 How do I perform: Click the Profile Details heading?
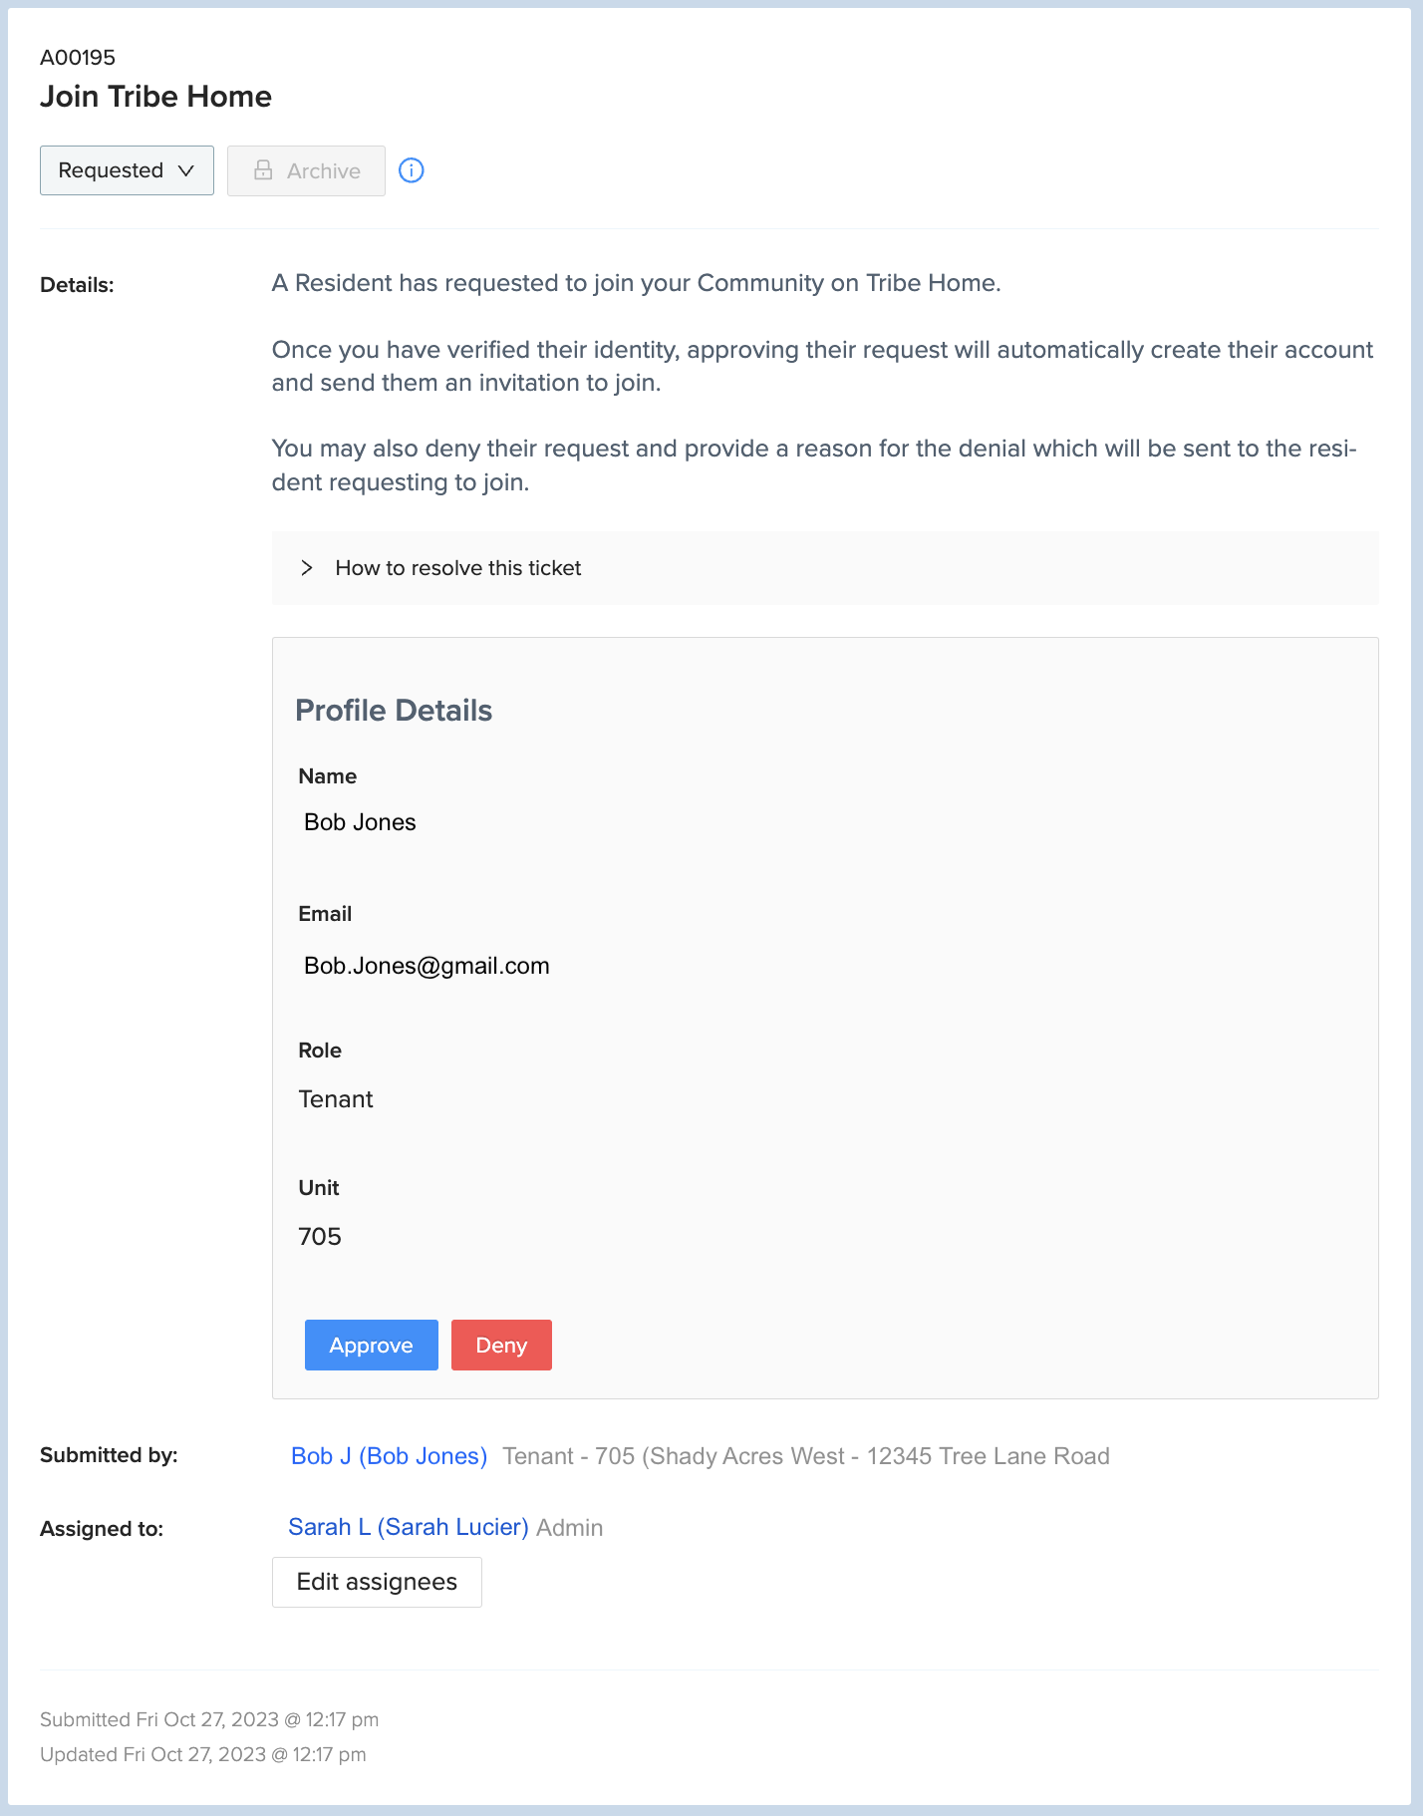[394, 711]
